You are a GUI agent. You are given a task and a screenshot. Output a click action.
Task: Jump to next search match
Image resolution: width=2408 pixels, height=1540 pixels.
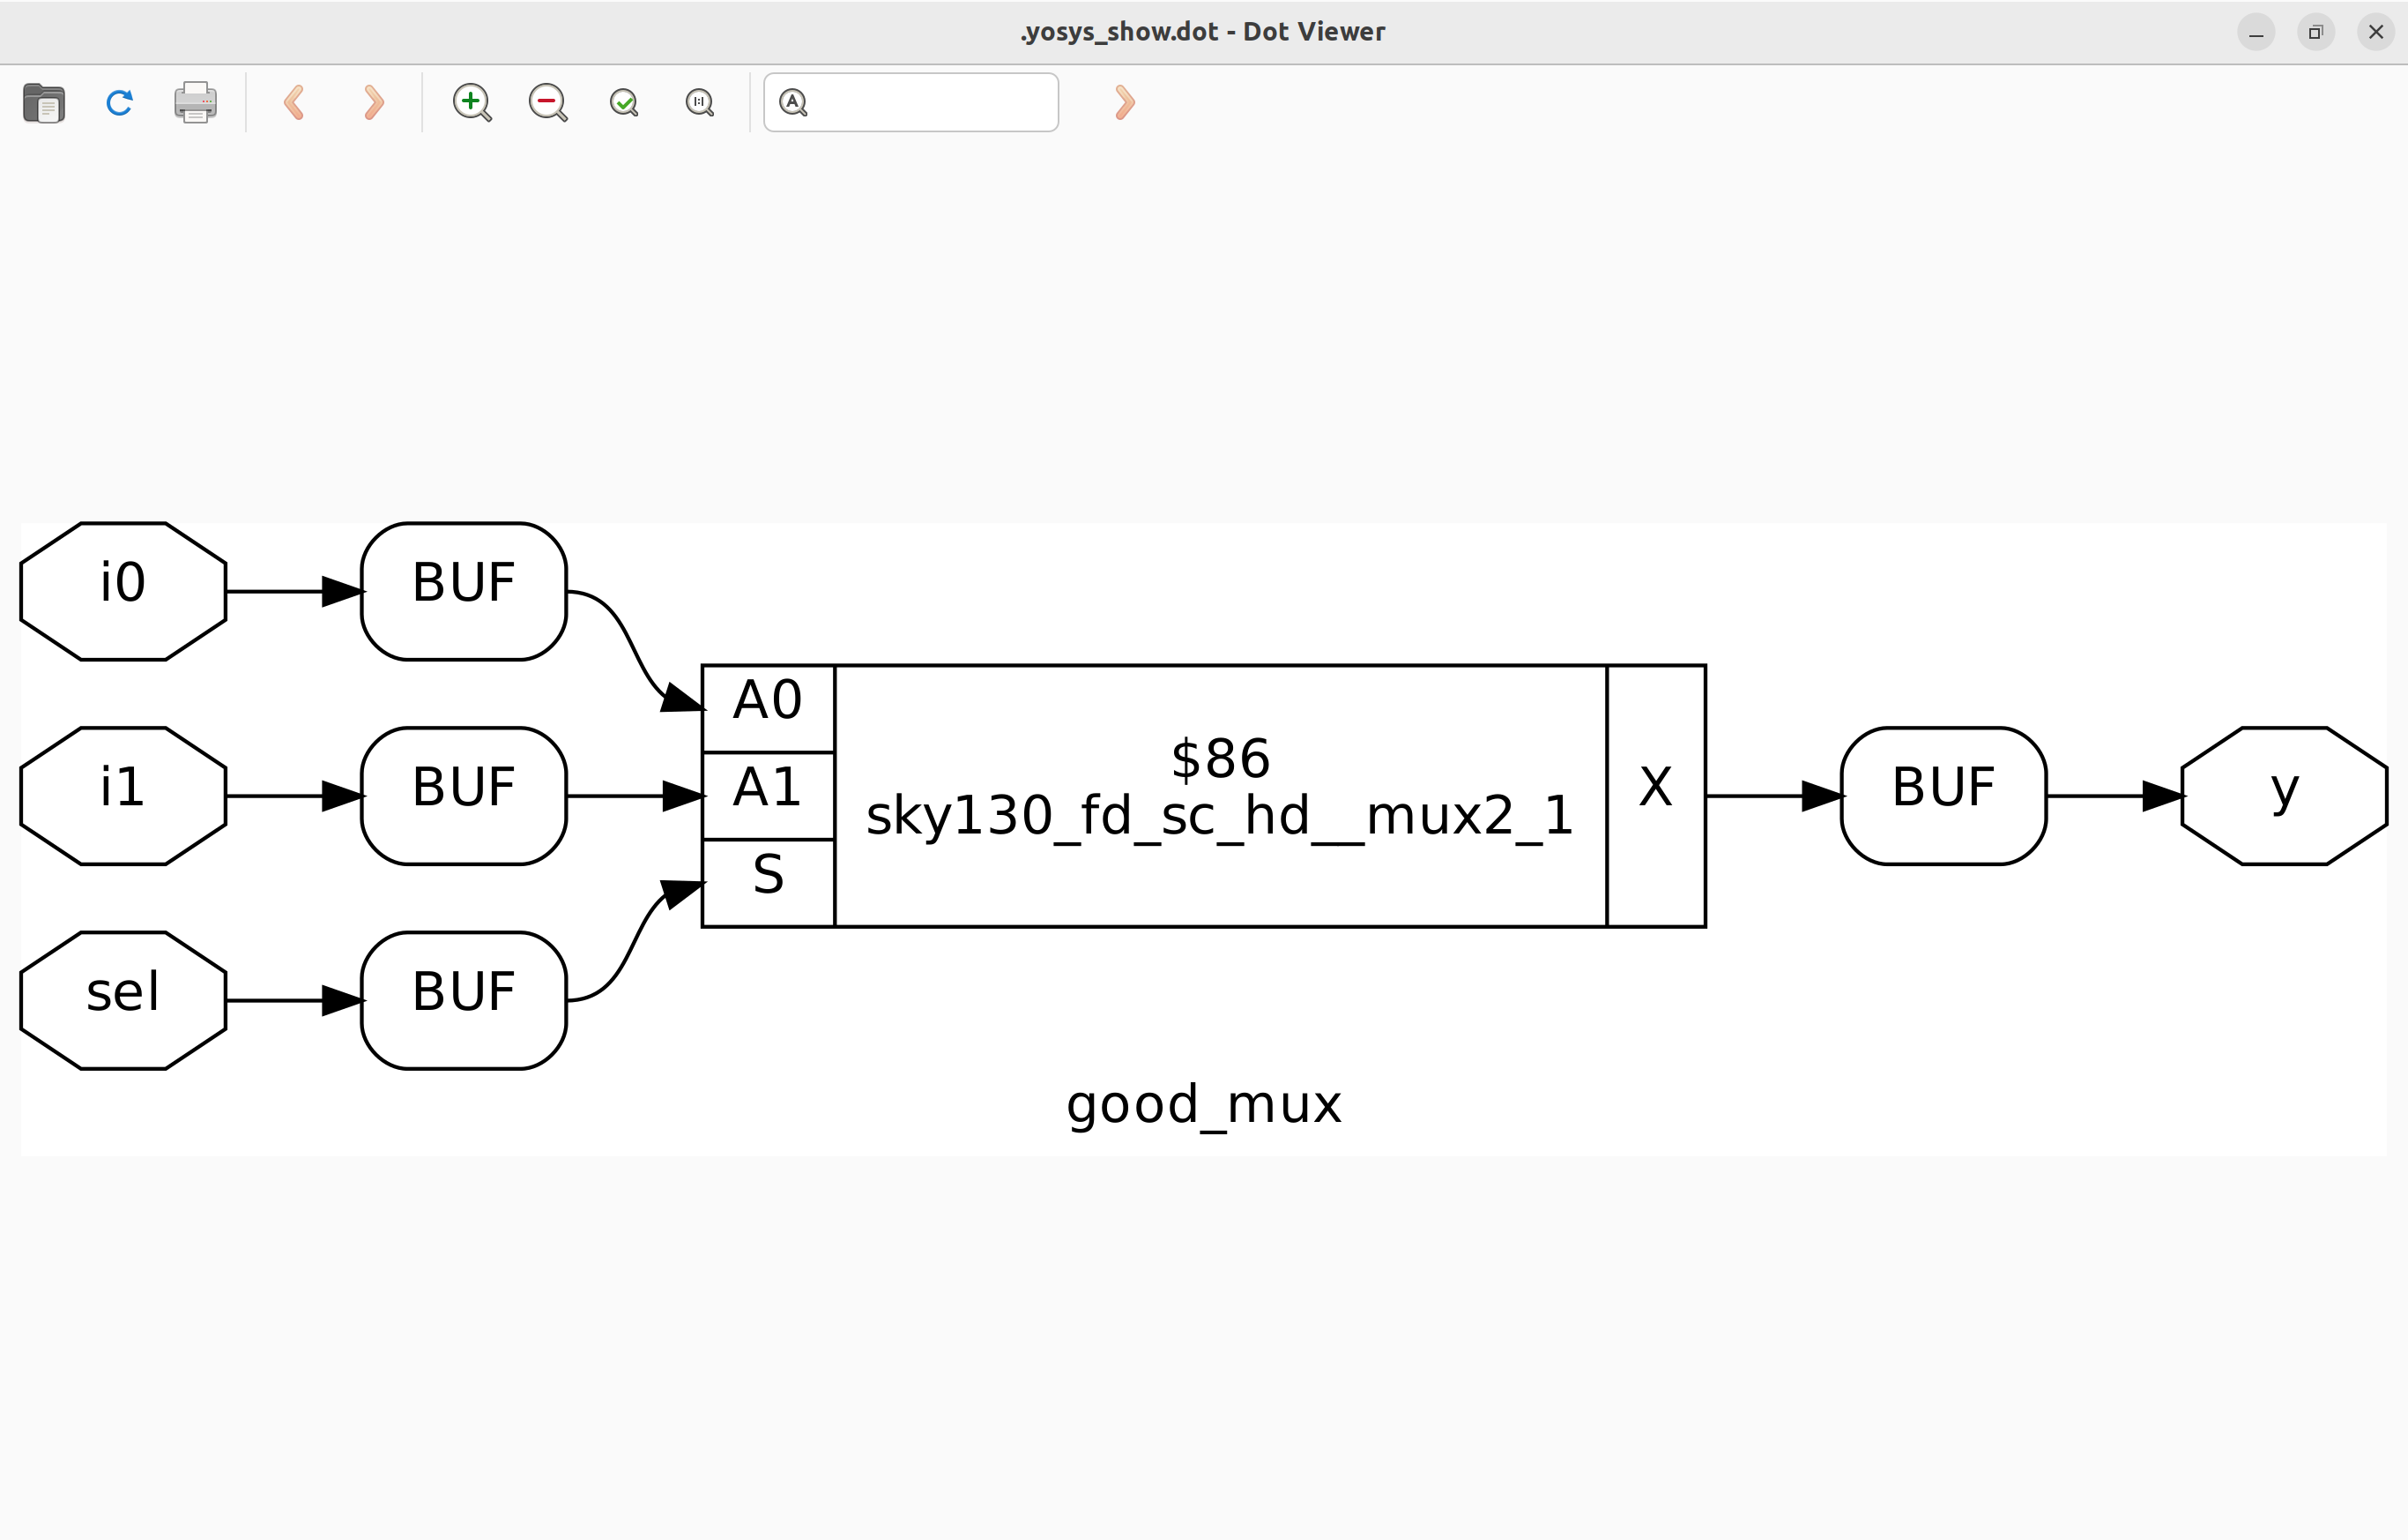(x=1124, y=102)
